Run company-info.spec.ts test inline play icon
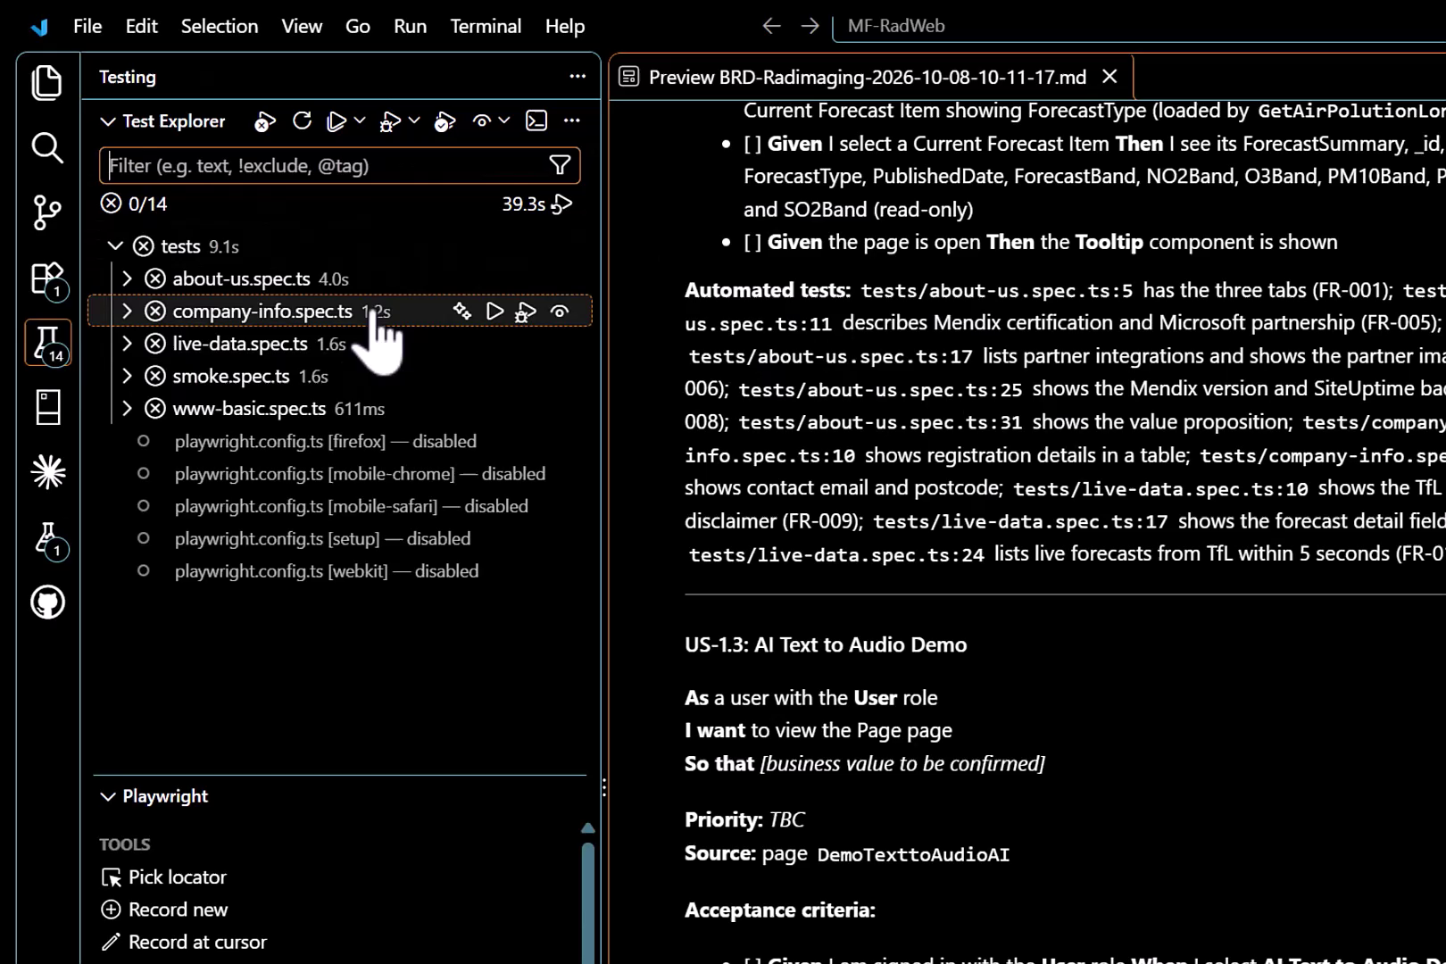 point(494,311)
